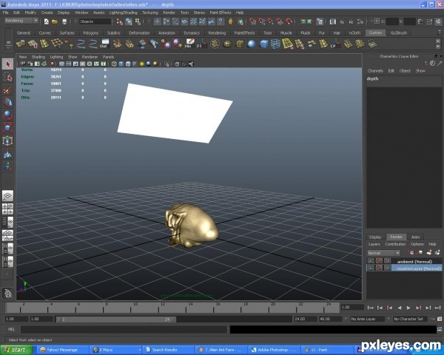Screen dimensions: 444x355
Task: Toggle renderable flag of masterLayer
Action: tap(371, 268)
